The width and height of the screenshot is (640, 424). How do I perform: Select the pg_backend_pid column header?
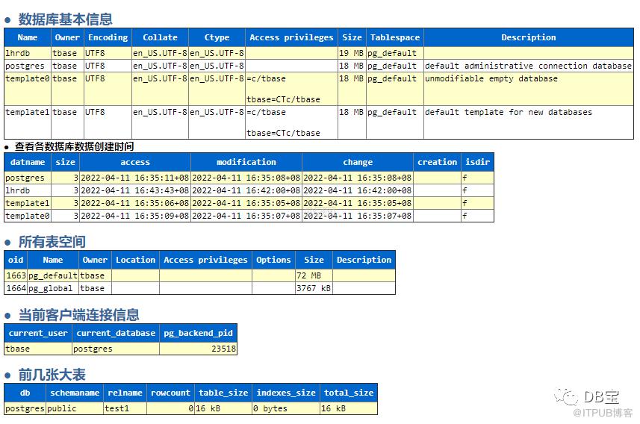(198, 333)
